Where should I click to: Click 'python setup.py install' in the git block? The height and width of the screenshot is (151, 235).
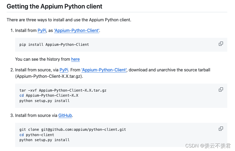(44, 140)
